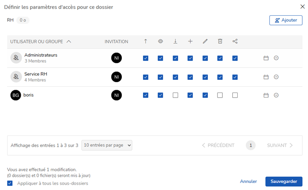
Task: Click the Ajouter button to add user
Action: [286, 20]
